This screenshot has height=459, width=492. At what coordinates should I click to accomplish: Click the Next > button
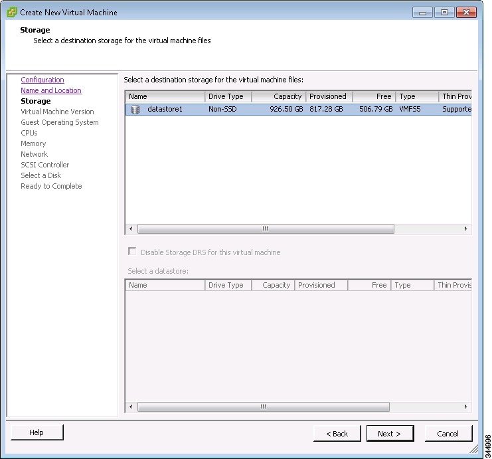[390, 433]
